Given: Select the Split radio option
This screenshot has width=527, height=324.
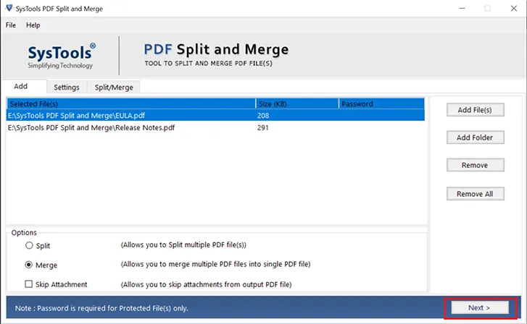Looking at the screenshot, I should 29,245.
